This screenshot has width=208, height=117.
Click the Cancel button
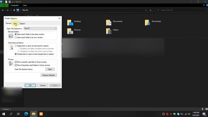(43, 85)
